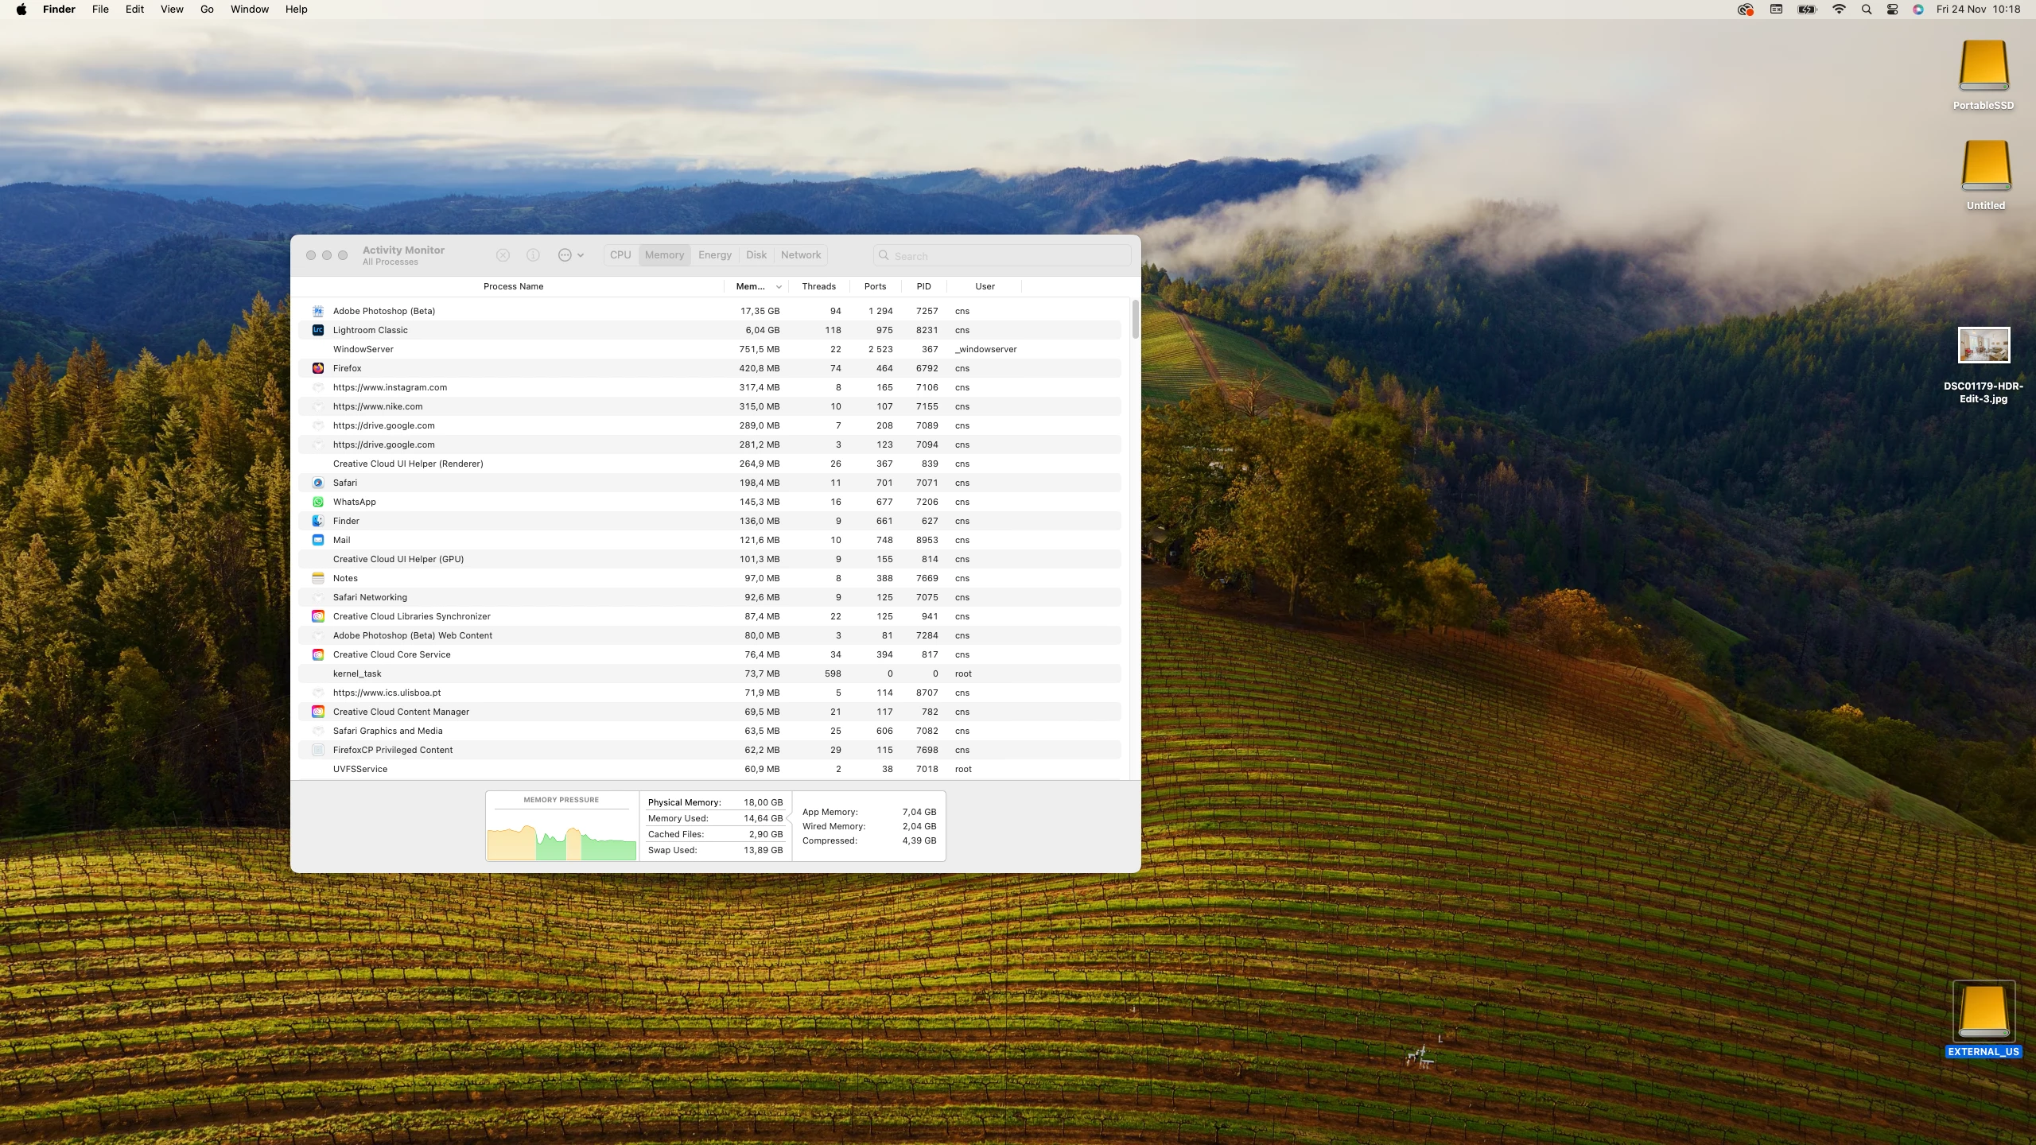Click the stop process icon in toolbar
Viewport: 2036px width, 1145px height.
pos(503,255)
